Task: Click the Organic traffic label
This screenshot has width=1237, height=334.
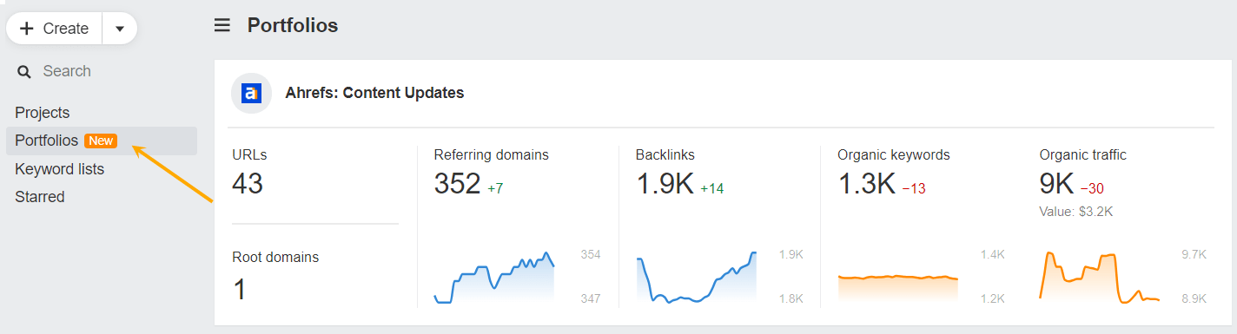Action: [1082, 155]
